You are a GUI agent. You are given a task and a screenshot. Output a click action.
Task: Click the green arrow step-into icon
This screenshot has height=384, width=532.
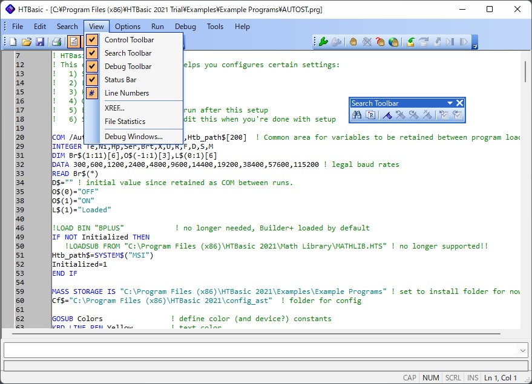[410, 42]
